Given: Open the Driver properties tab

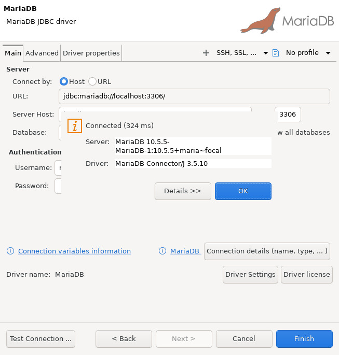Looking at the screenshot, I should [91, 53].
